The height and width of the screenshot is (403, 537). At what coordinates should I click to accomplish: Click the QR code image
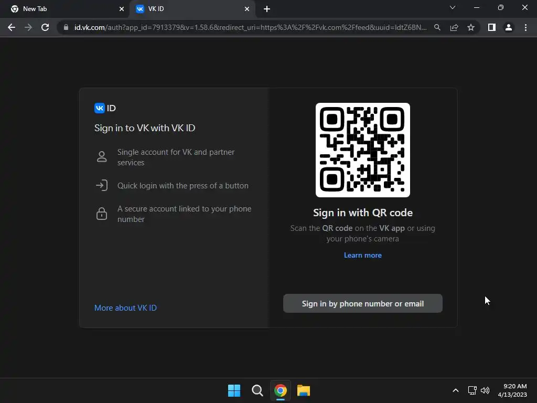pos(363,150)
